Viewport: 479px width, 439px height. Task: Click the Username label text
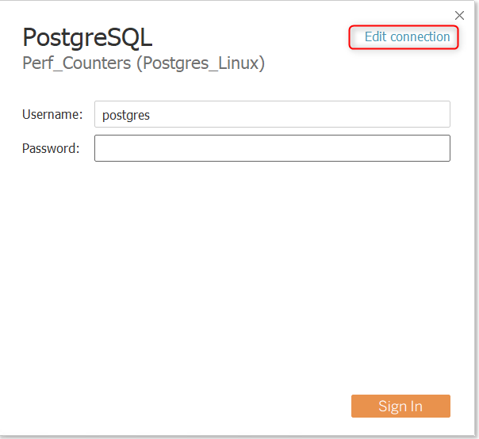click(52, 114)
